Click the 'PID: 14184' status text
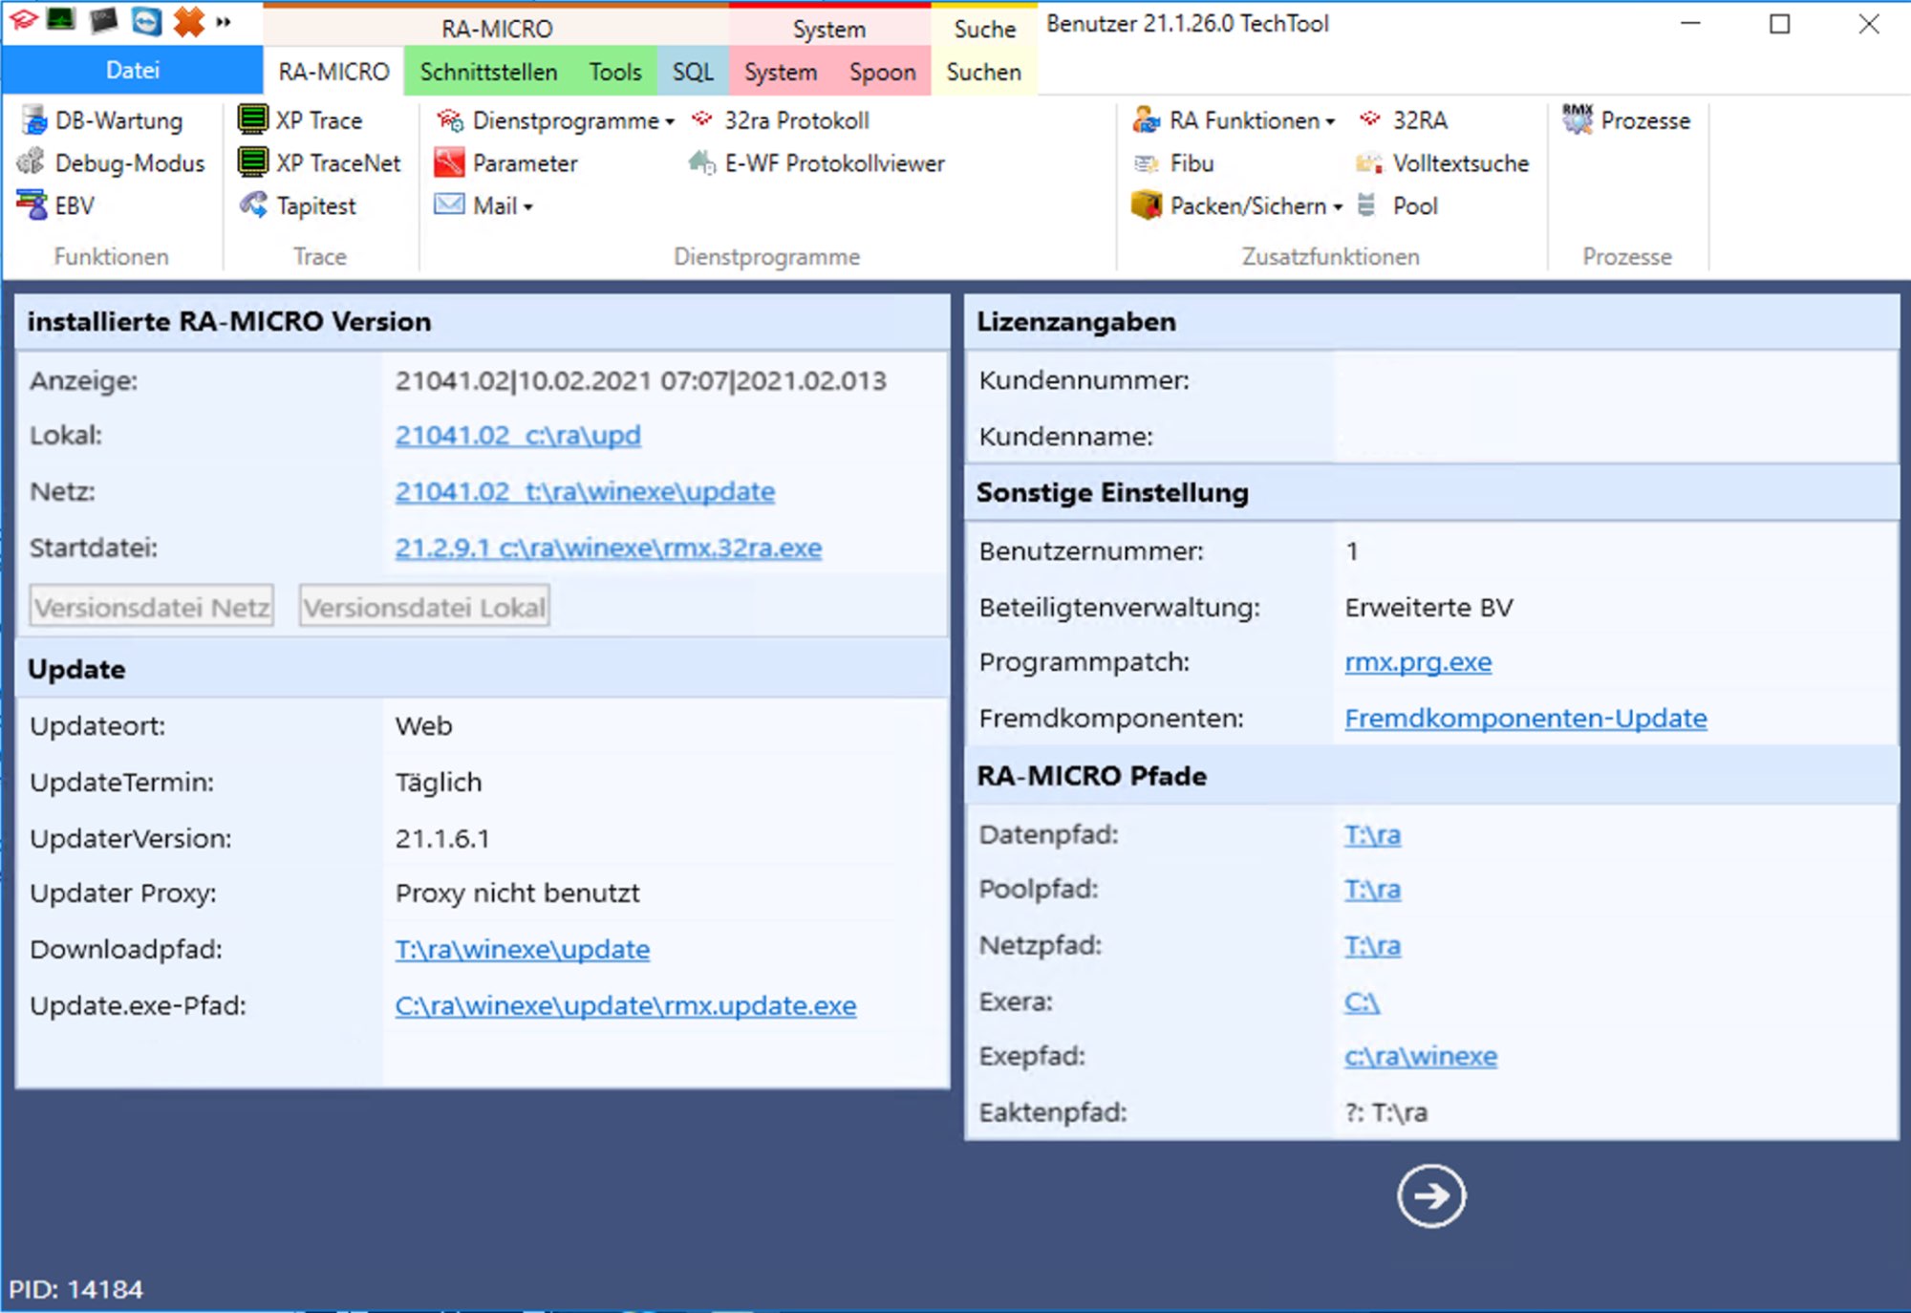Viewport: 1911px width, 1313px height. (x=76, y=1290)
